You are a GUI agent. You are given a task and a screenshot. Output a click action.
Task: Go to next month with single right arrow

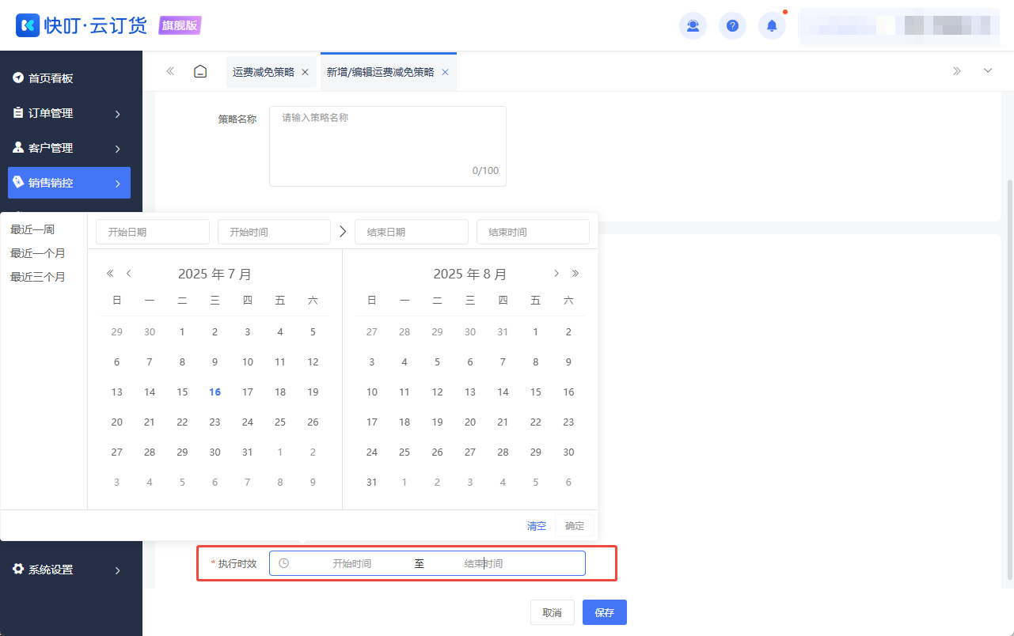click(x=556, y=274)
